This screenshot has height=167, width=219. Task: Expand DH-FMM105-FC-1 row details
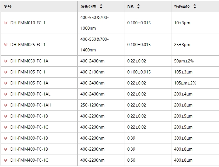tap(6, 72)
